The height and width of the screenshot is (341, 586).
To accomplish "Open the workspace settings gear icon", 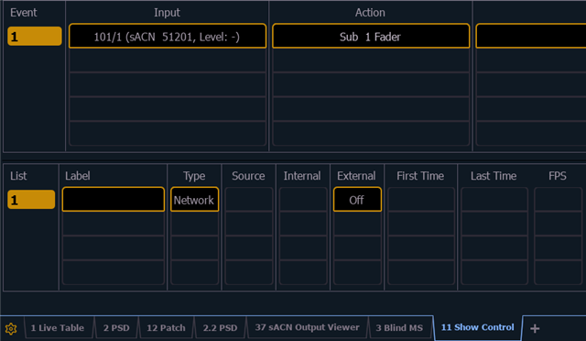I will click(11, 329).
